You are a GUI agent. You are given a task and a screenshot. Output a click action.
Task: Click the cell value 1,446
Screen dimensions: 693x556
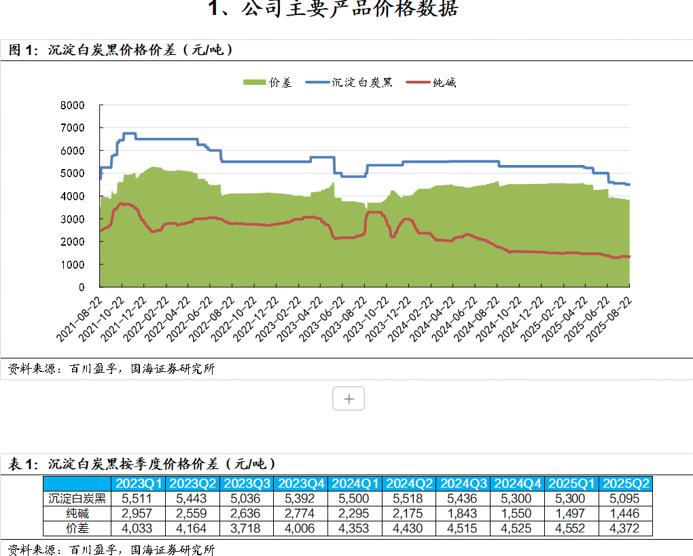(624, 514)
